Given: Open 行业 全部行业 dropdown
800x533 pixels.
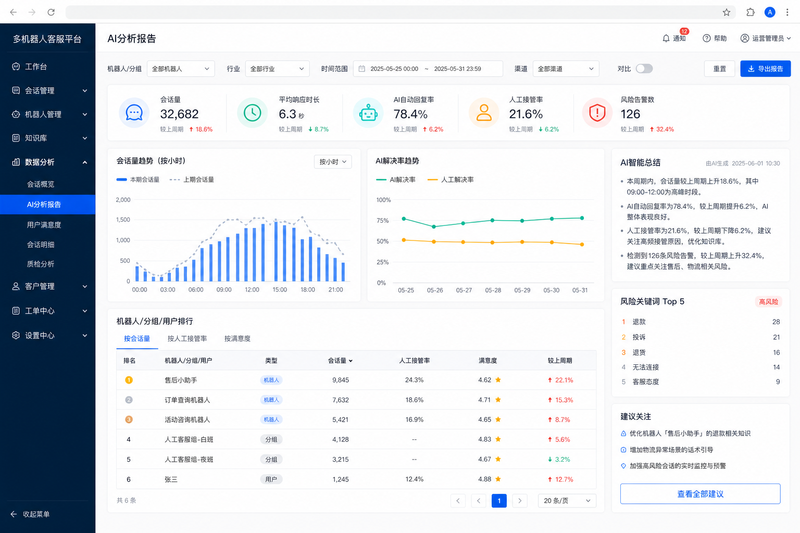Looking at the screenshot, I should pos(277,69).
